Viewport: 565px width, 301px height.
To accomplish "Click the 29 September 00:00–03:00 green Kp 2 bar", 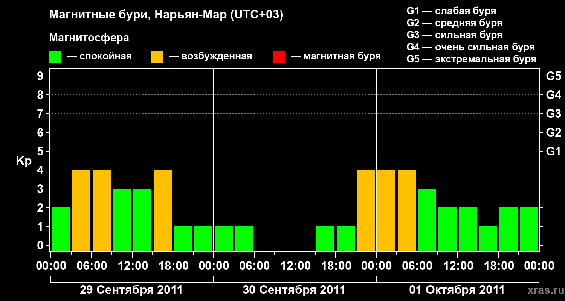I will 61,229.
